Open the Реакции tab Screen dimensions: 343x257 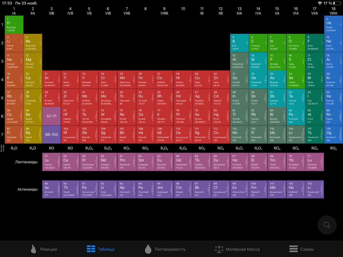click(x=48, y=249)
